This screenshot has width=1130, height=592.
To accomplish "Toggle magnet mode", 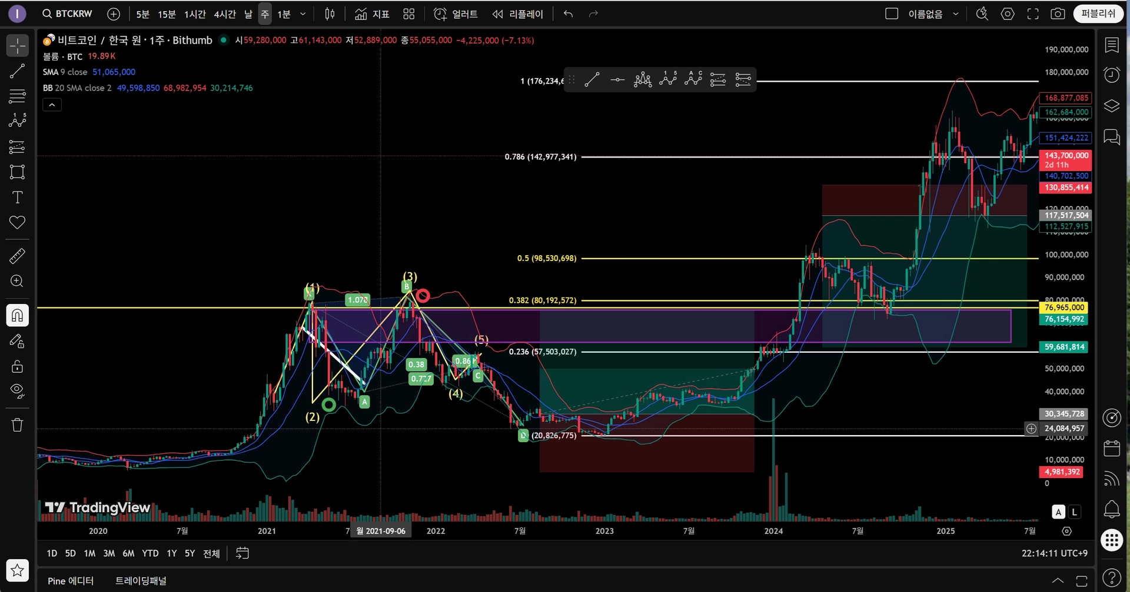I will click(18, 316).
